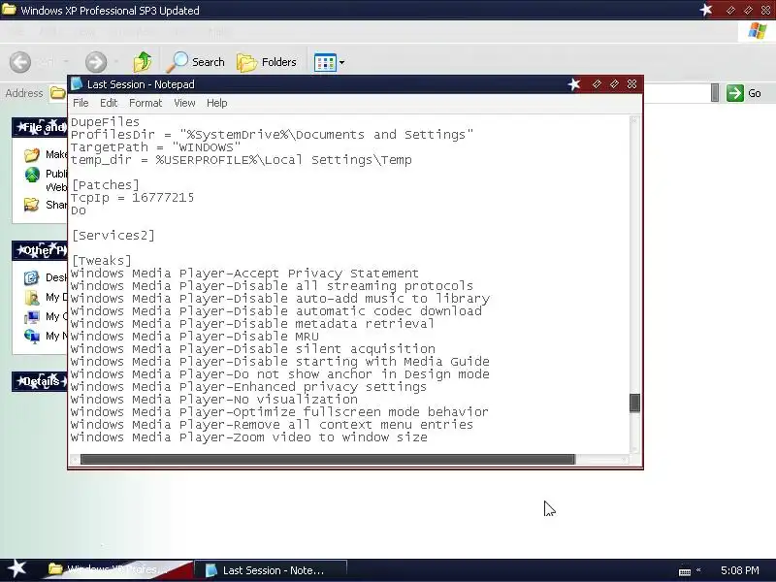This screenshot has width=776, height=582.
Task: Collapse the Other Places panel header
Action: [40, 251]
